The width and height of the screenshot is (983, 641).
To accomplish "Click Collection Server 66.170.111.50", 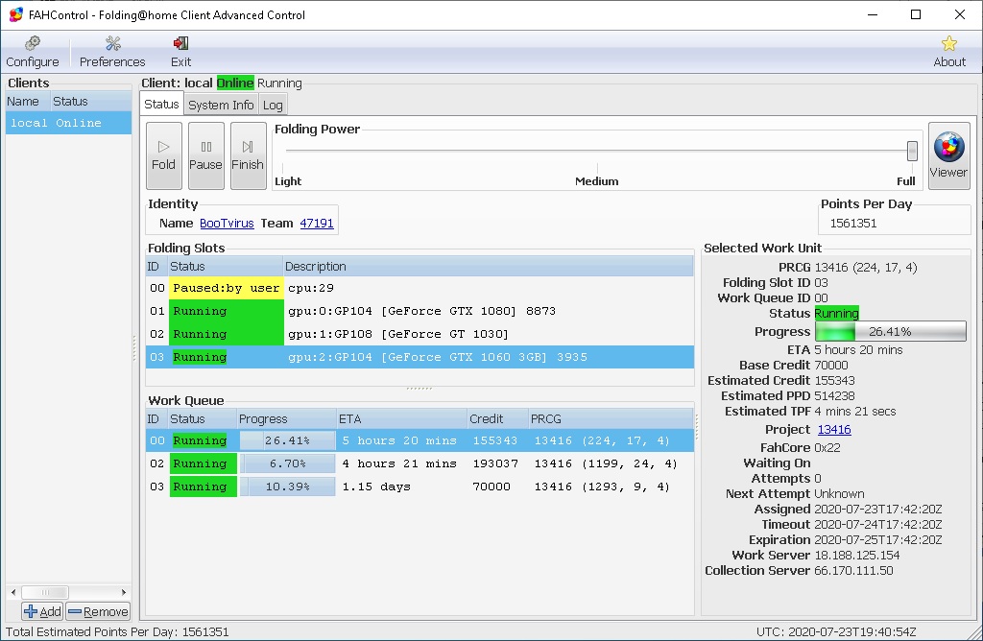I will [x=853, y=571].
